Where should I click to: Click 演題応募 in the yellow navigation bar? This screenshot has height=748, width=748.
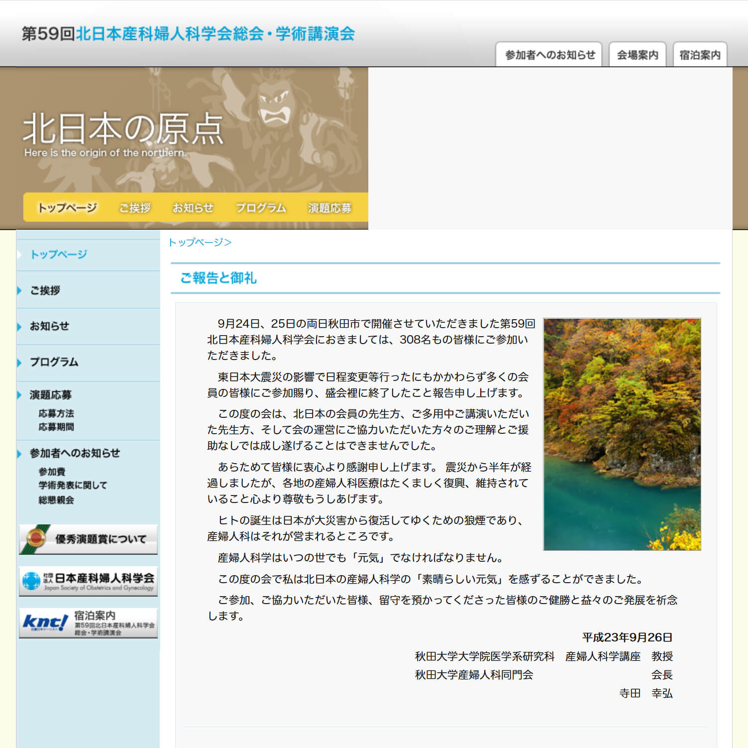(x=329, y=208)
